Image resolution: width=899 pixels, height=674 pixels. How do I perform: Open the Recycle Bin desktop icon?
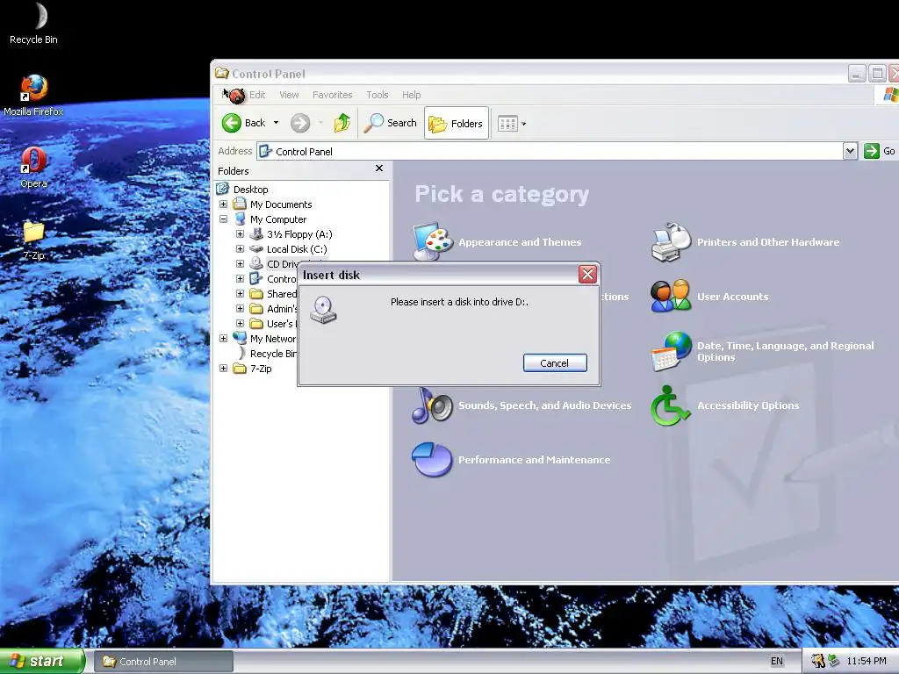pos(34,23)
